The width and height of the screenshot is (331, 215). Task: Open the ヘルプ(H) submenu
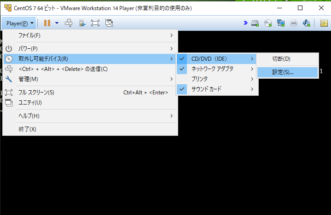click(90, 116)
